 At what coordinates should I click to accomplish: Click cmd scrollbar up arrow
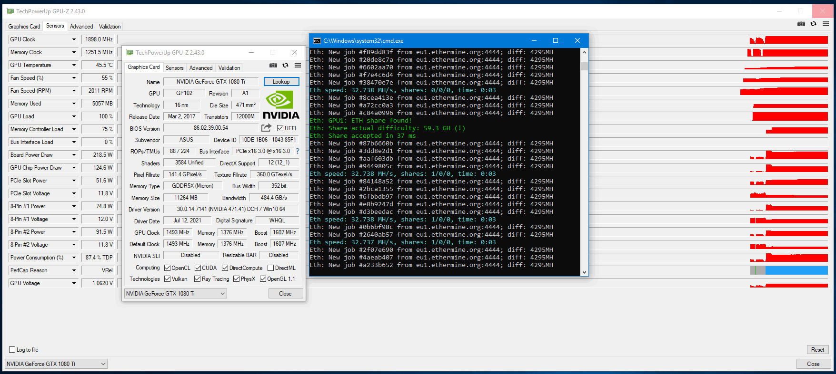tap(585, 52)
